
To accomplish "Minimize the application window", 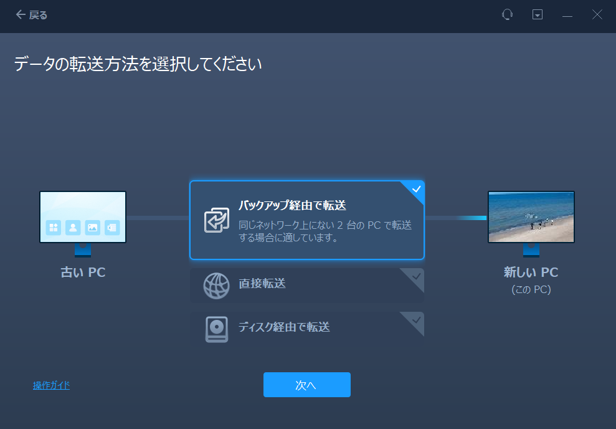I will pos(567,15).
